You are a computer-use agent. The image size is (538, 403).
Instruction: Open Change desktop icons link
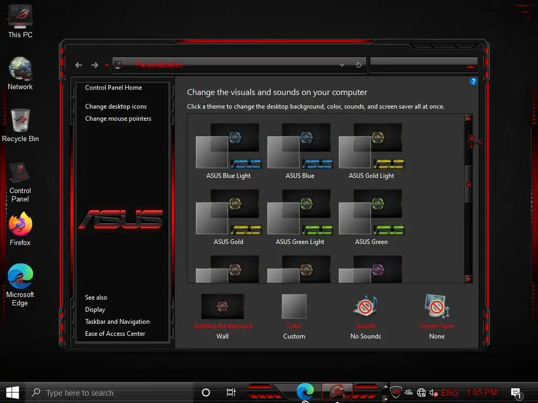(x=116, y=107)
